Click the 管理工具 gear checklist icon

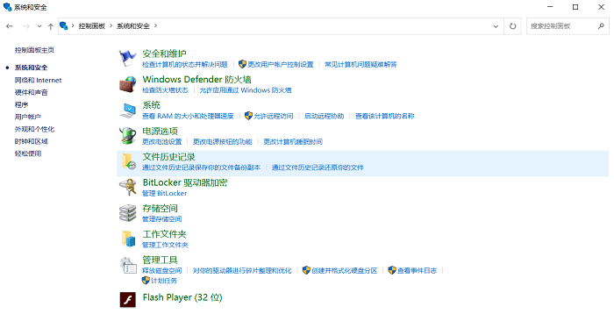click(x=128, y=265)
